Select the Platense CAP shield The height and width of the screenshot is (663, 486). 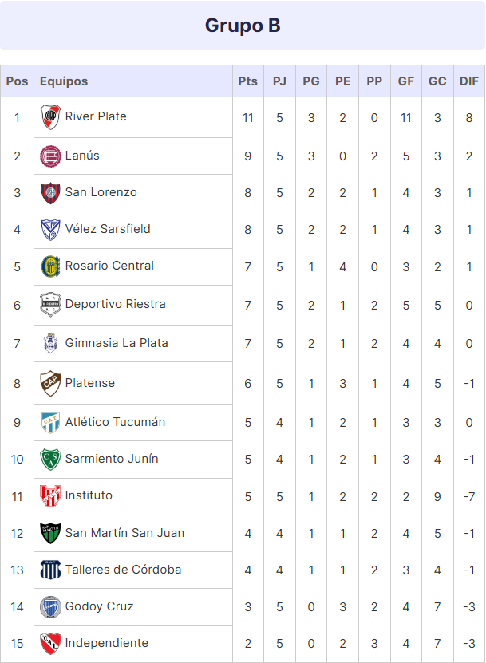(x=50, y=383)
